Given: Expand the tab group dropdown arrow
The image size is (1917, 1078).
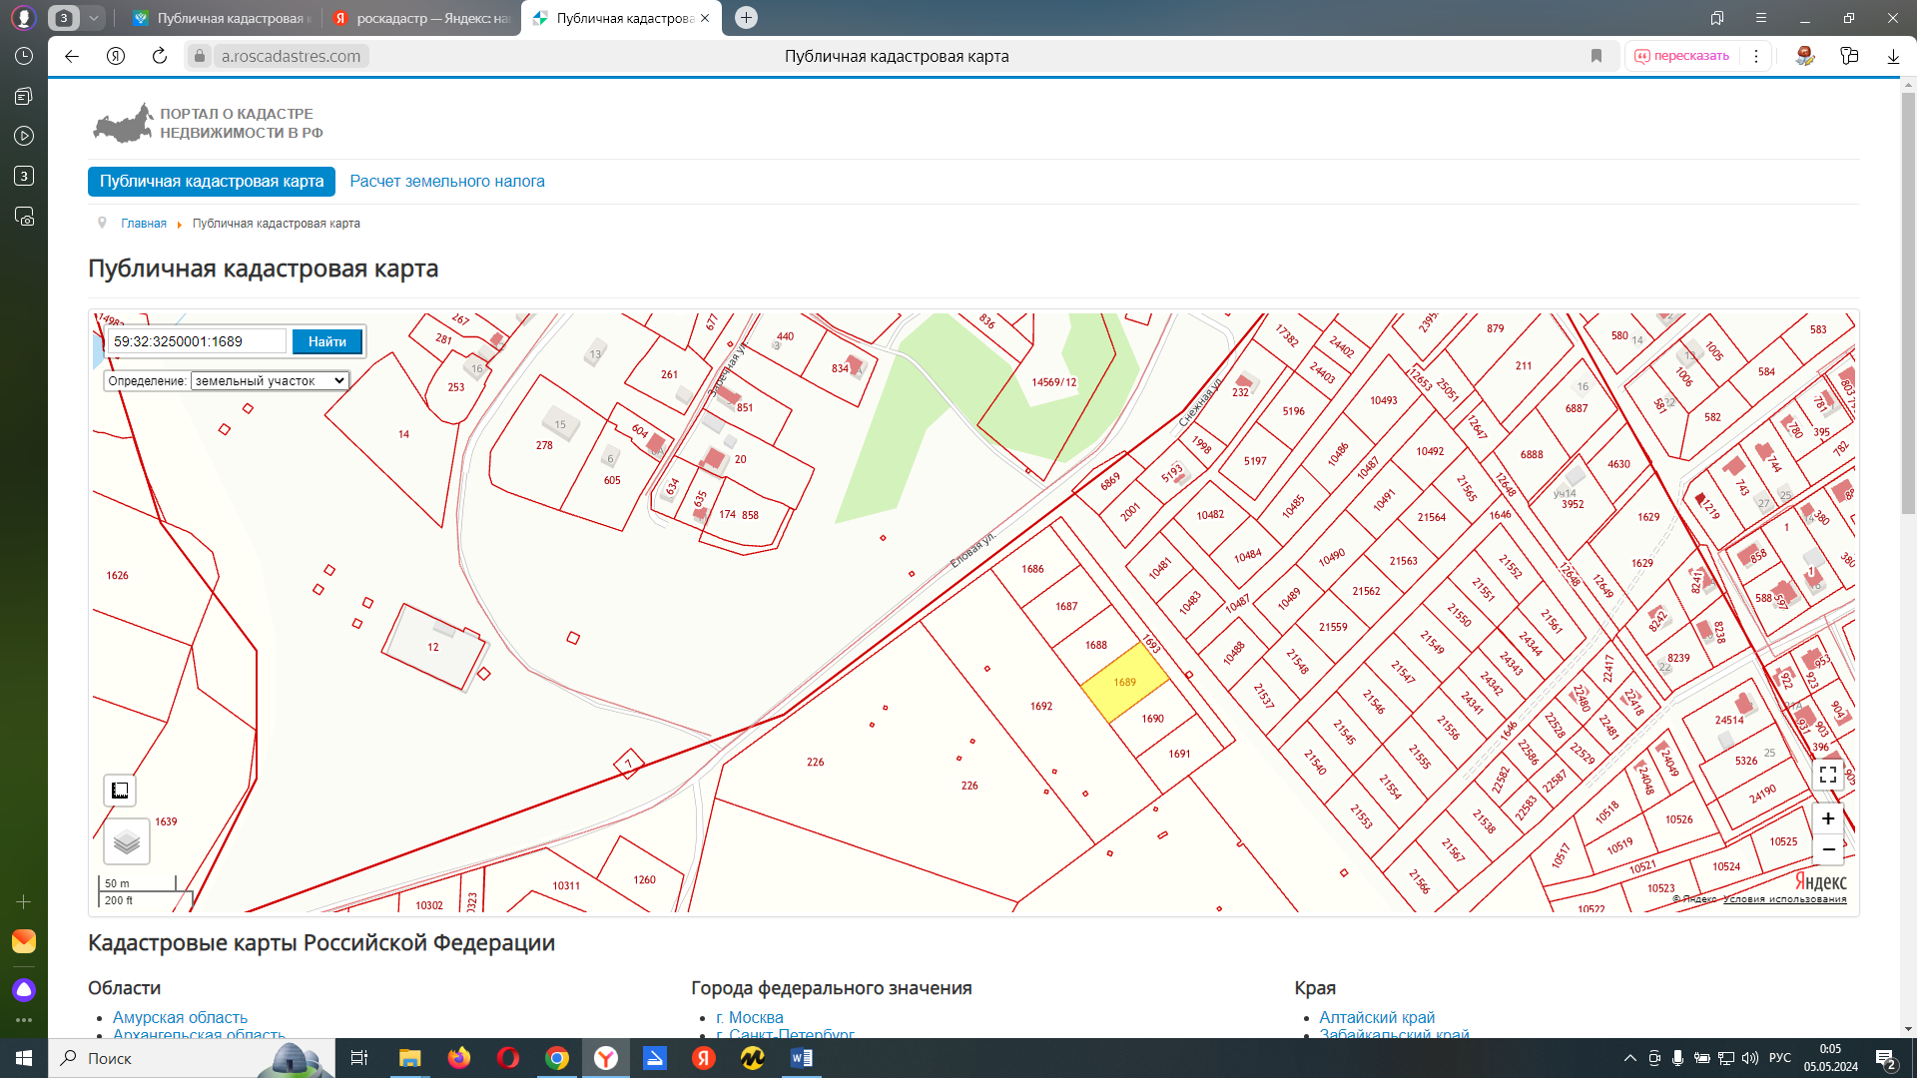Looking at the screenshot, I should [93, 18].
